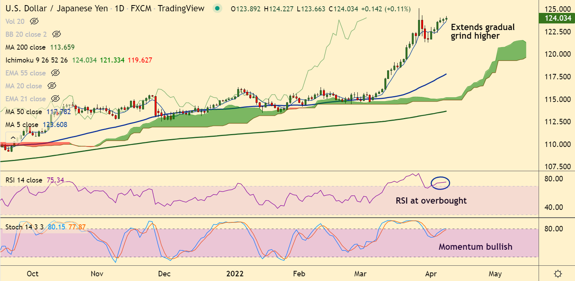The height and width of the screenshot is (281, 575).
Task: Click 80.00 on the RSI pane axis
Action: click(554, 179)
